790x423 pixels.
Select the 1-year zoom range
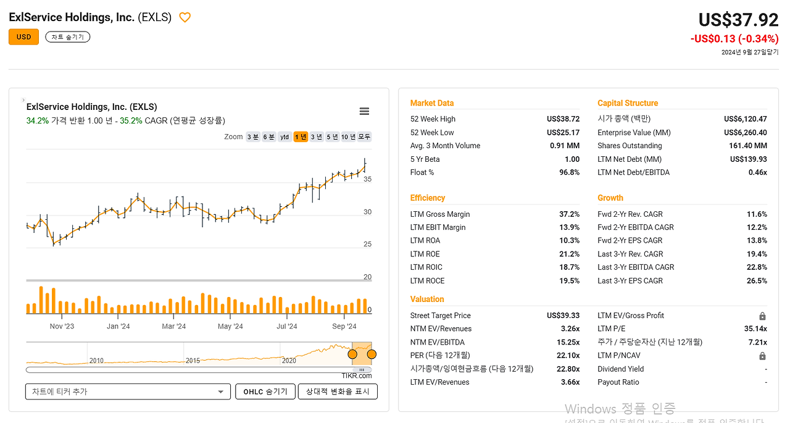click(301, 137)
